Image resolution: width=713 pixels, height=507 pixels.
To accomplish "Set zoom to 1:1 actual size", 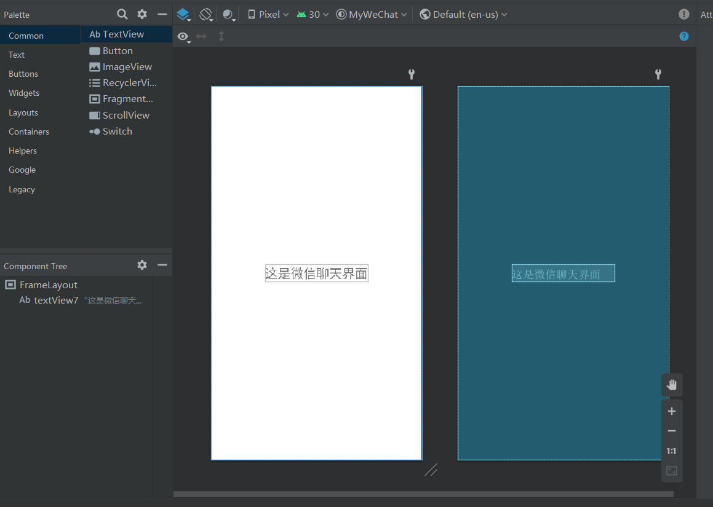I will pyautogui.click(x=672, y=451).
